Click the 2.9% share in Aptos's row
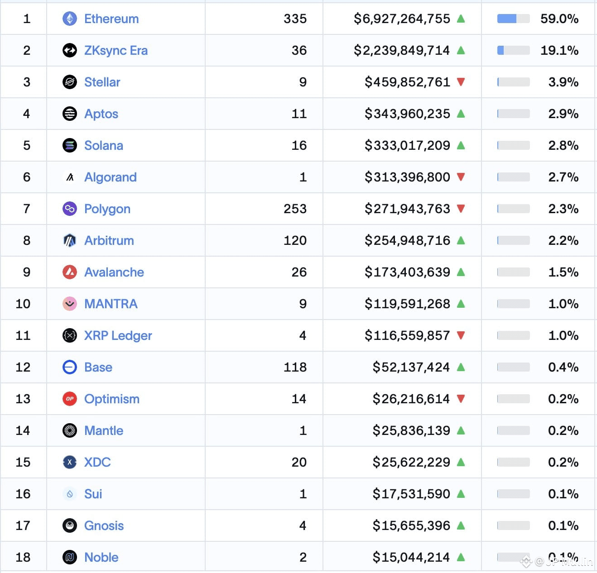 click(563, 114)
